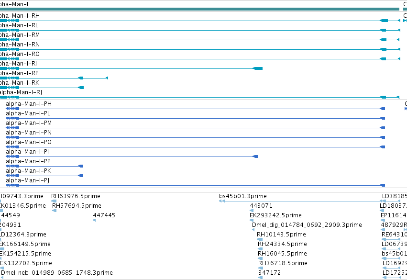Select feature 443071
Image resolution: width=407 pixels, height=280 pixels.
coord(261,206)
